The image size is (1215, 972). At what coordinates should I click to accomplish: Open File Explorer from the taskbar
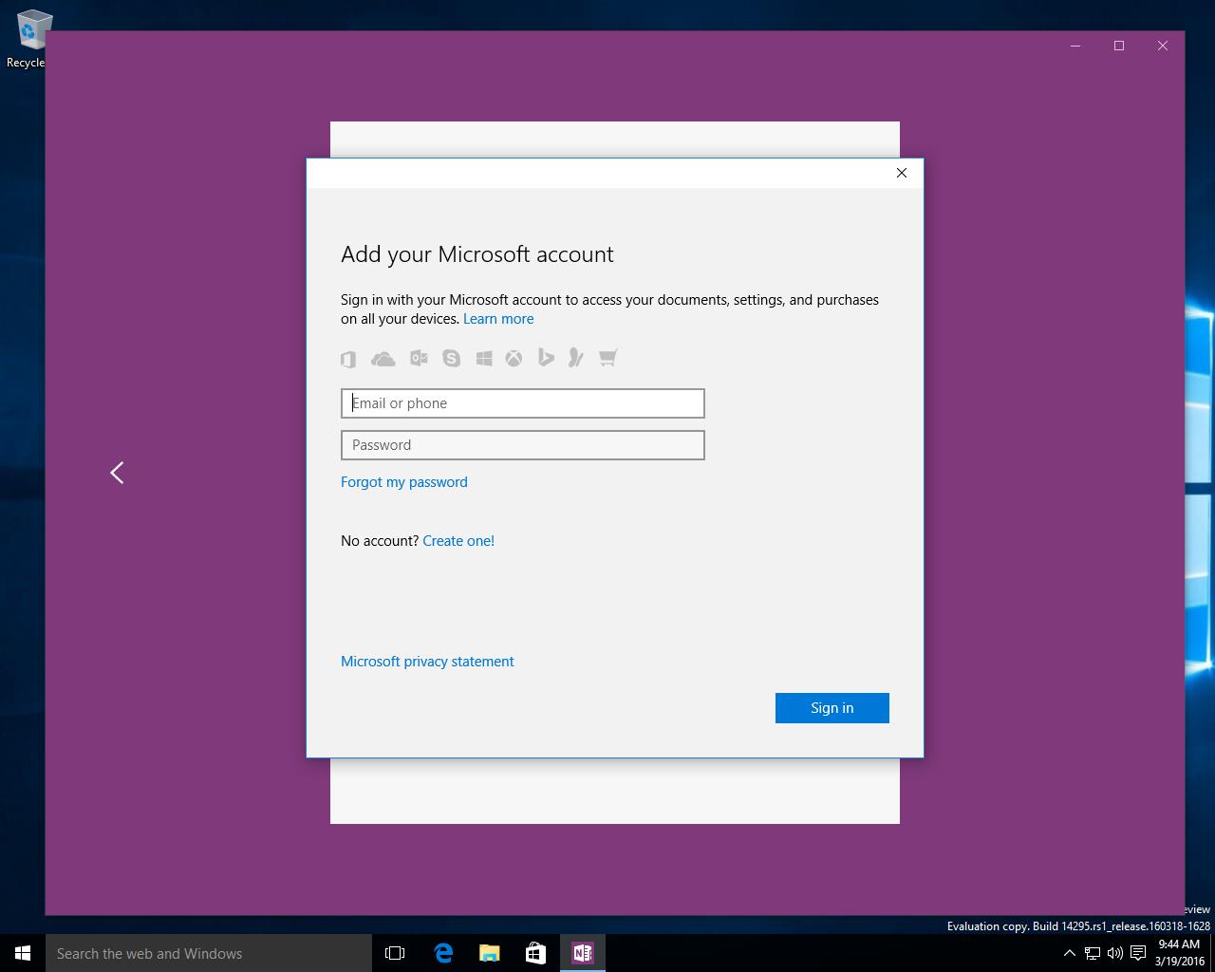[489, 953]
